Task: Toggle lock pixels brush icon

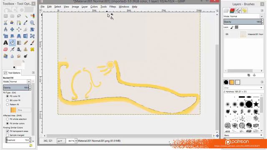Action: (x=232, y=27)
